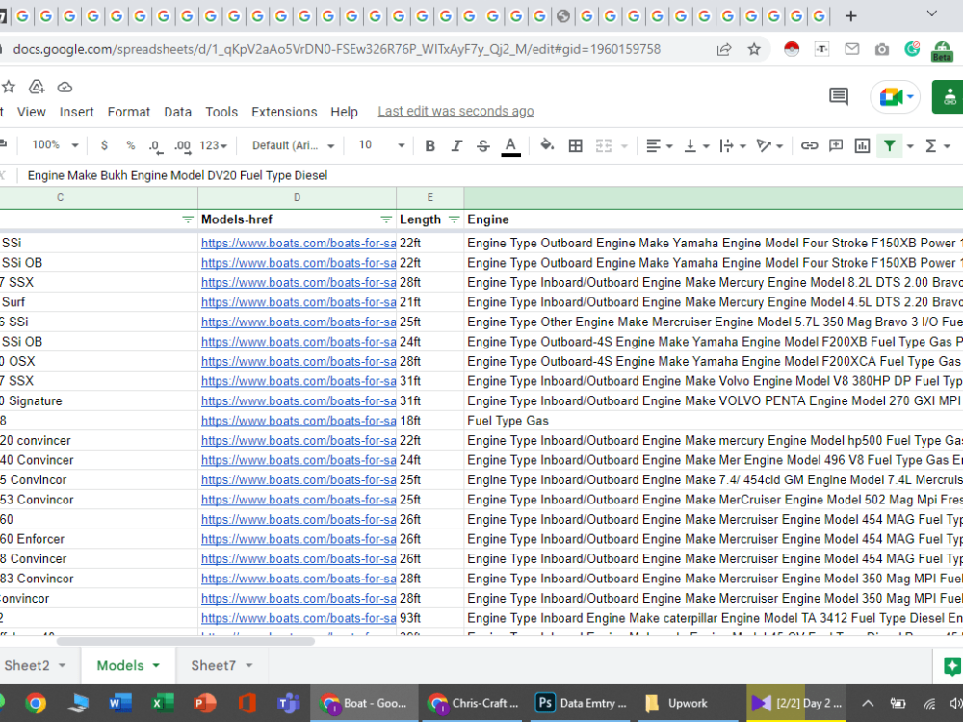Click the horizontal scrollbar

[x=186, y=641]
